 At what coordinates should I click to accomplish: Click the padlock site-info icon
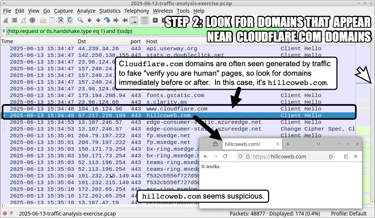coord(248,156)
